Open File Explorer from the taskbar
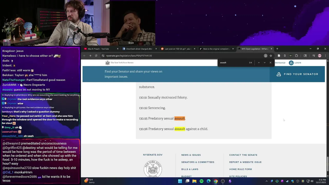This screenshot has height=185, width=329. point(194,181)
